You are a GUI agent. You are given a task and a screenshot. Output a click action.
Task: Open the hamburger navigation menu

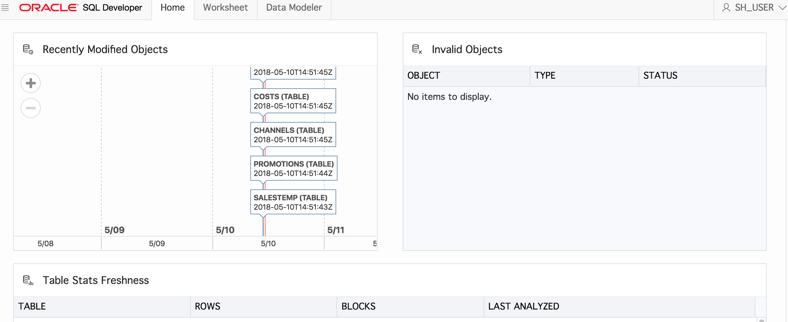(5, 7)
